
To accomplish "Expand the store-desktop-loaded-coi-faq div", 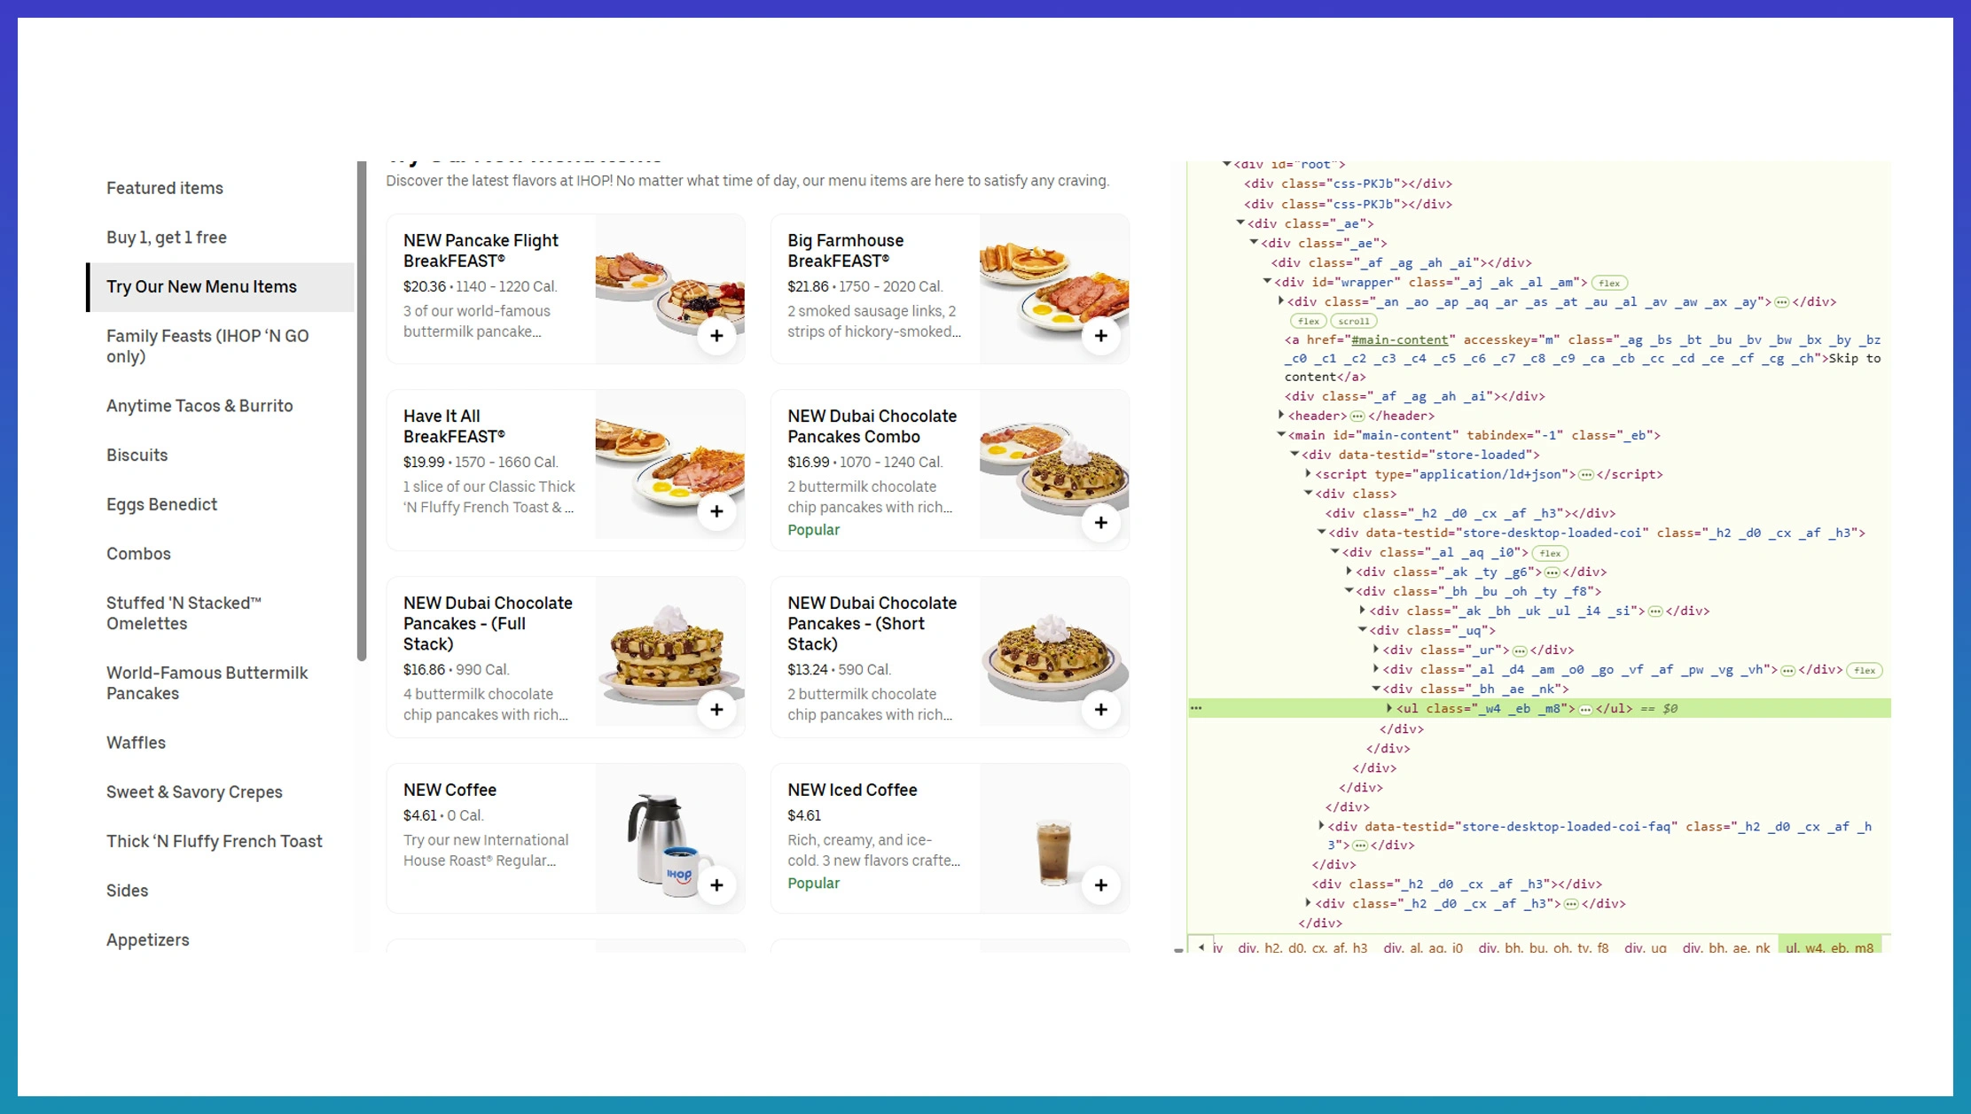I will (x=1321, y=825).
